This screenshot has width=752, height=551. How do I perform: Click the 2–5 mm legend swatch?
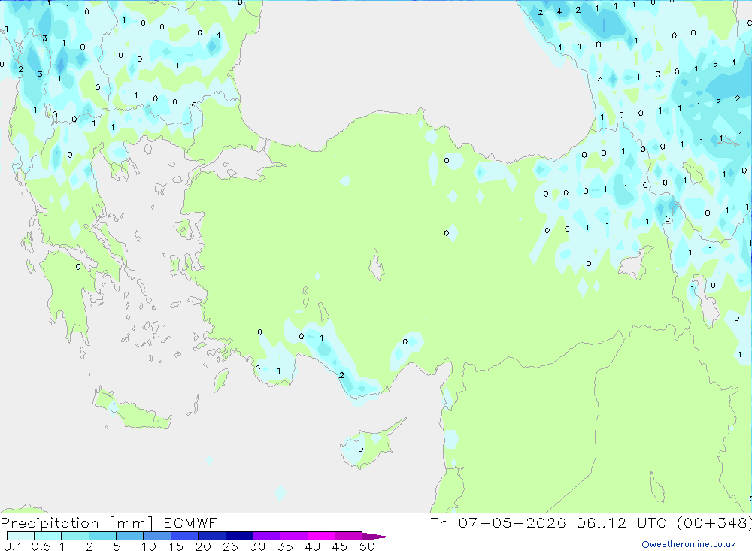point(102,536)
